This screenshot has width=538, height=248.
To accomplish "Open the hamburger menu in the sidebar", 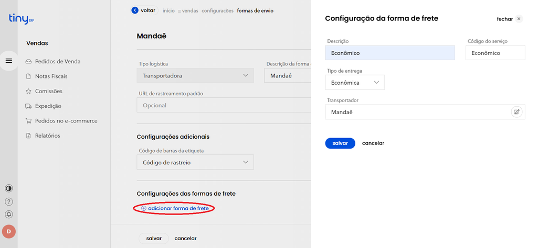I will coord(9,61).
